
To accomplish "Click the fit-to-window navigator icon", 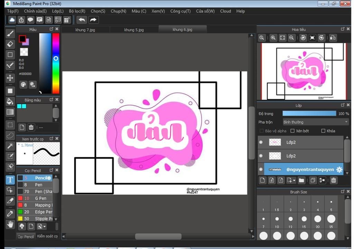I will point(282,38).
